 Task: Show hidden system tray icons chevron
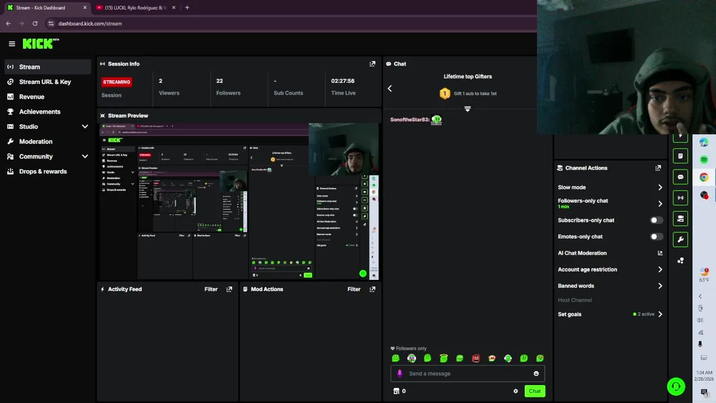(x=700, y=296)
